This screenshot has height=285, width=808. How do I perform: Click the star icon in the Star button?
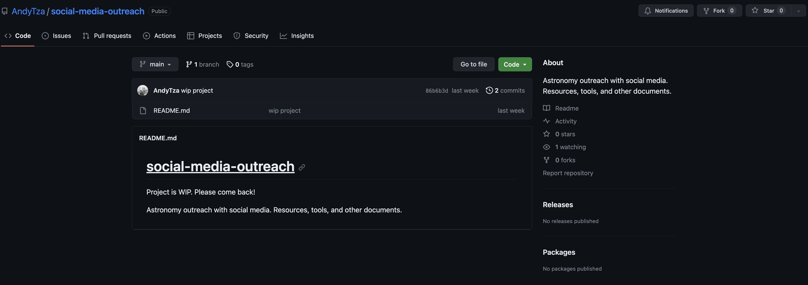tap(755, 11)
